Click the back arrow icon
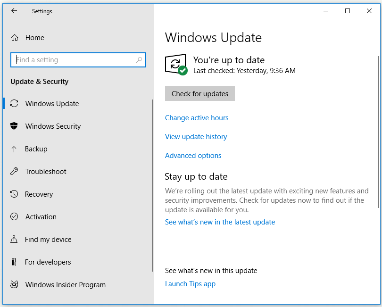 click(x=14, y=11)
